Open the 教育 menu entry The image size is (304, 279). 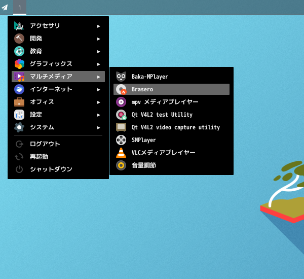click(58, 51)
